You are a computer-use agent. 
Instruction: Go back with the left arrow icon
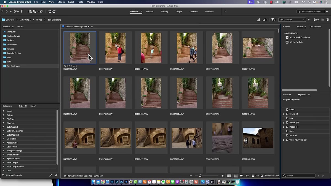[x=3, y=12]
